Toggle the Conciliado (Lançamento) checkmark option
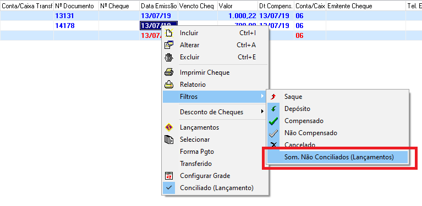This screenshot has height=206, width=422. tap(216, 188)
